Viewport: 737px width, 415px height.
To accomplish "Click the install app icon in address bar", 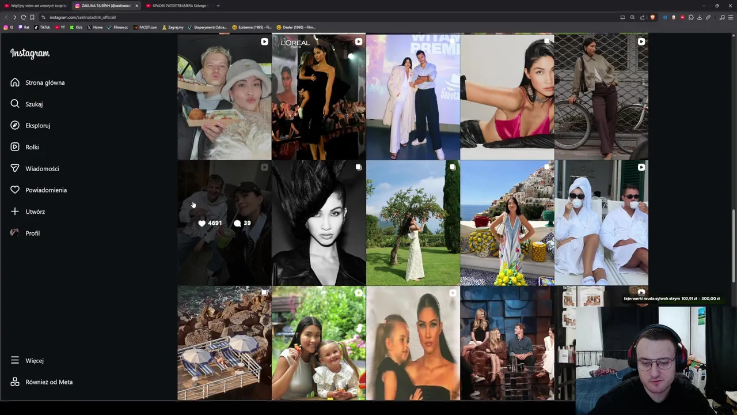I will [x=622, y=17].
